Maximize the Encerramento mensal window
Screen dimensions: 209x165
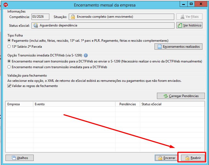coord(191,4)
